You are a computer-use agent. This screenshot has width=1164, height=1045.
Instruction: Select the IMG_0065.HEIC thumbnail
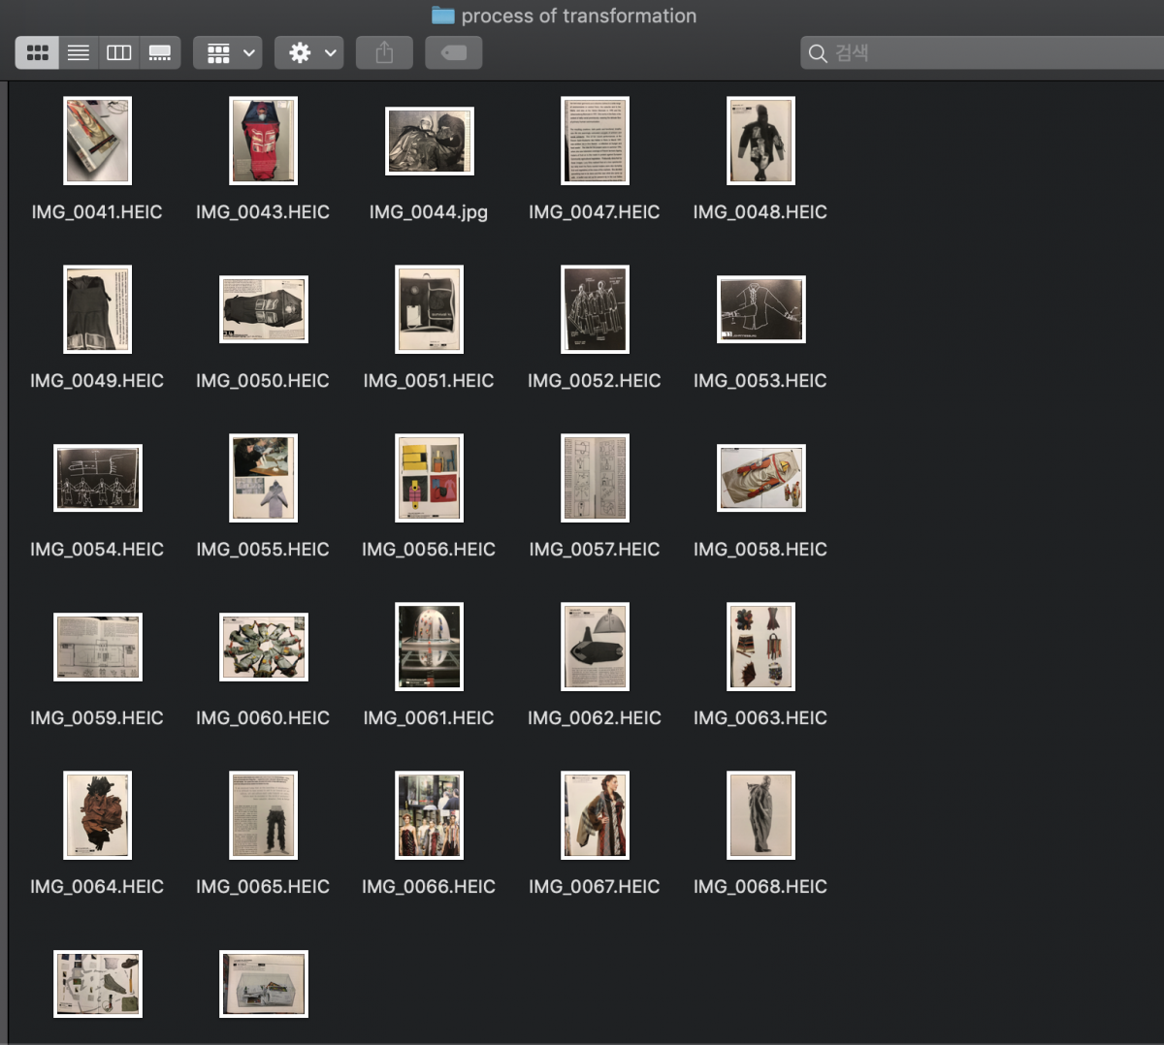(263, 815)
